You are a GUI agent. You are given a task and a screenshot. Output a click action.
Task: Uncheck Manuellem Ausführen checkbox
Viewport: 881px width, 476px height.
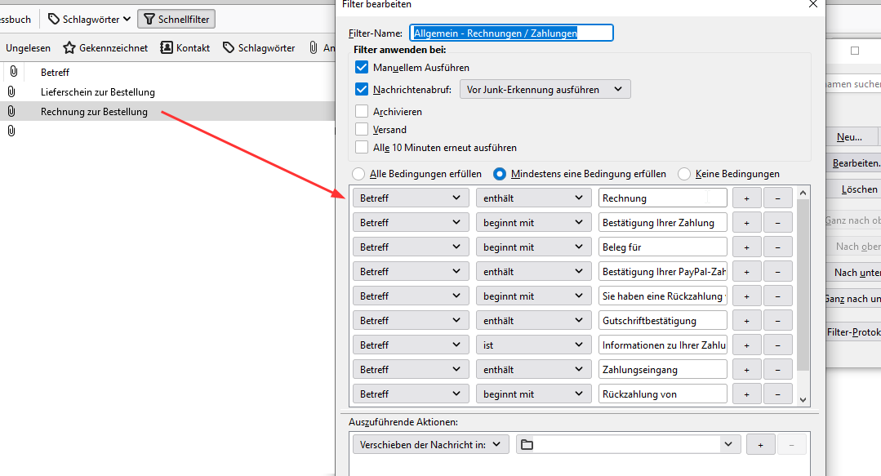click(362, 68)
